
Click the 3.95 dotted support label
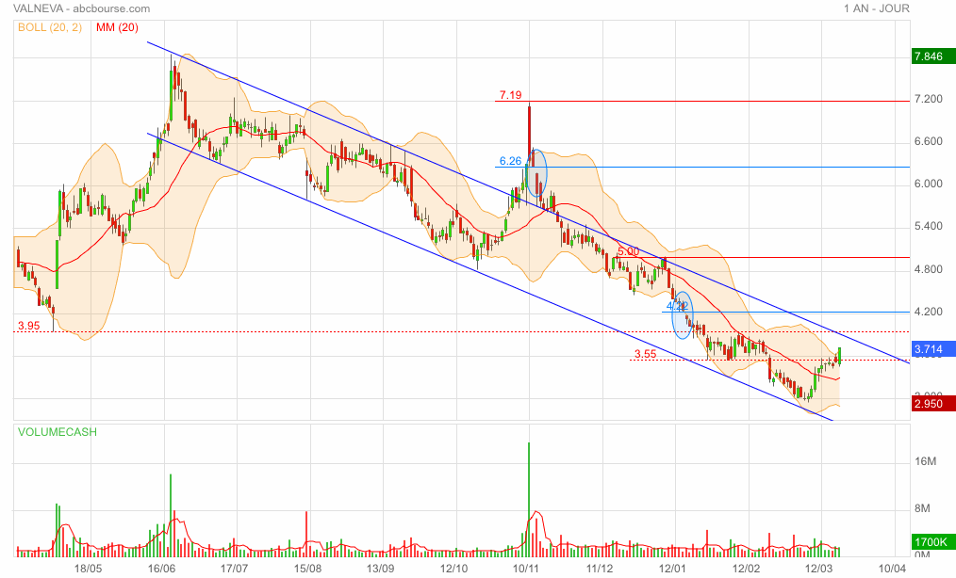28,326
